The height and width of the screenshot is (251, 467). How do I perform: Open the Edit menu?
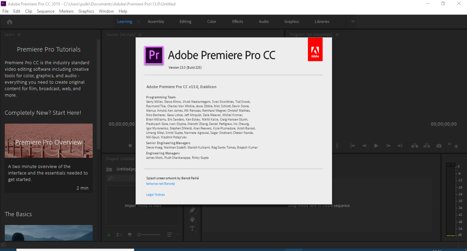[17, 11]
